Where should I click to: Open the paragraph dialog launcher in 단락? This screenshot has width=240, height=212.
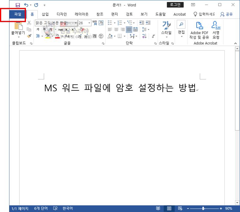[x=155, y=44]
